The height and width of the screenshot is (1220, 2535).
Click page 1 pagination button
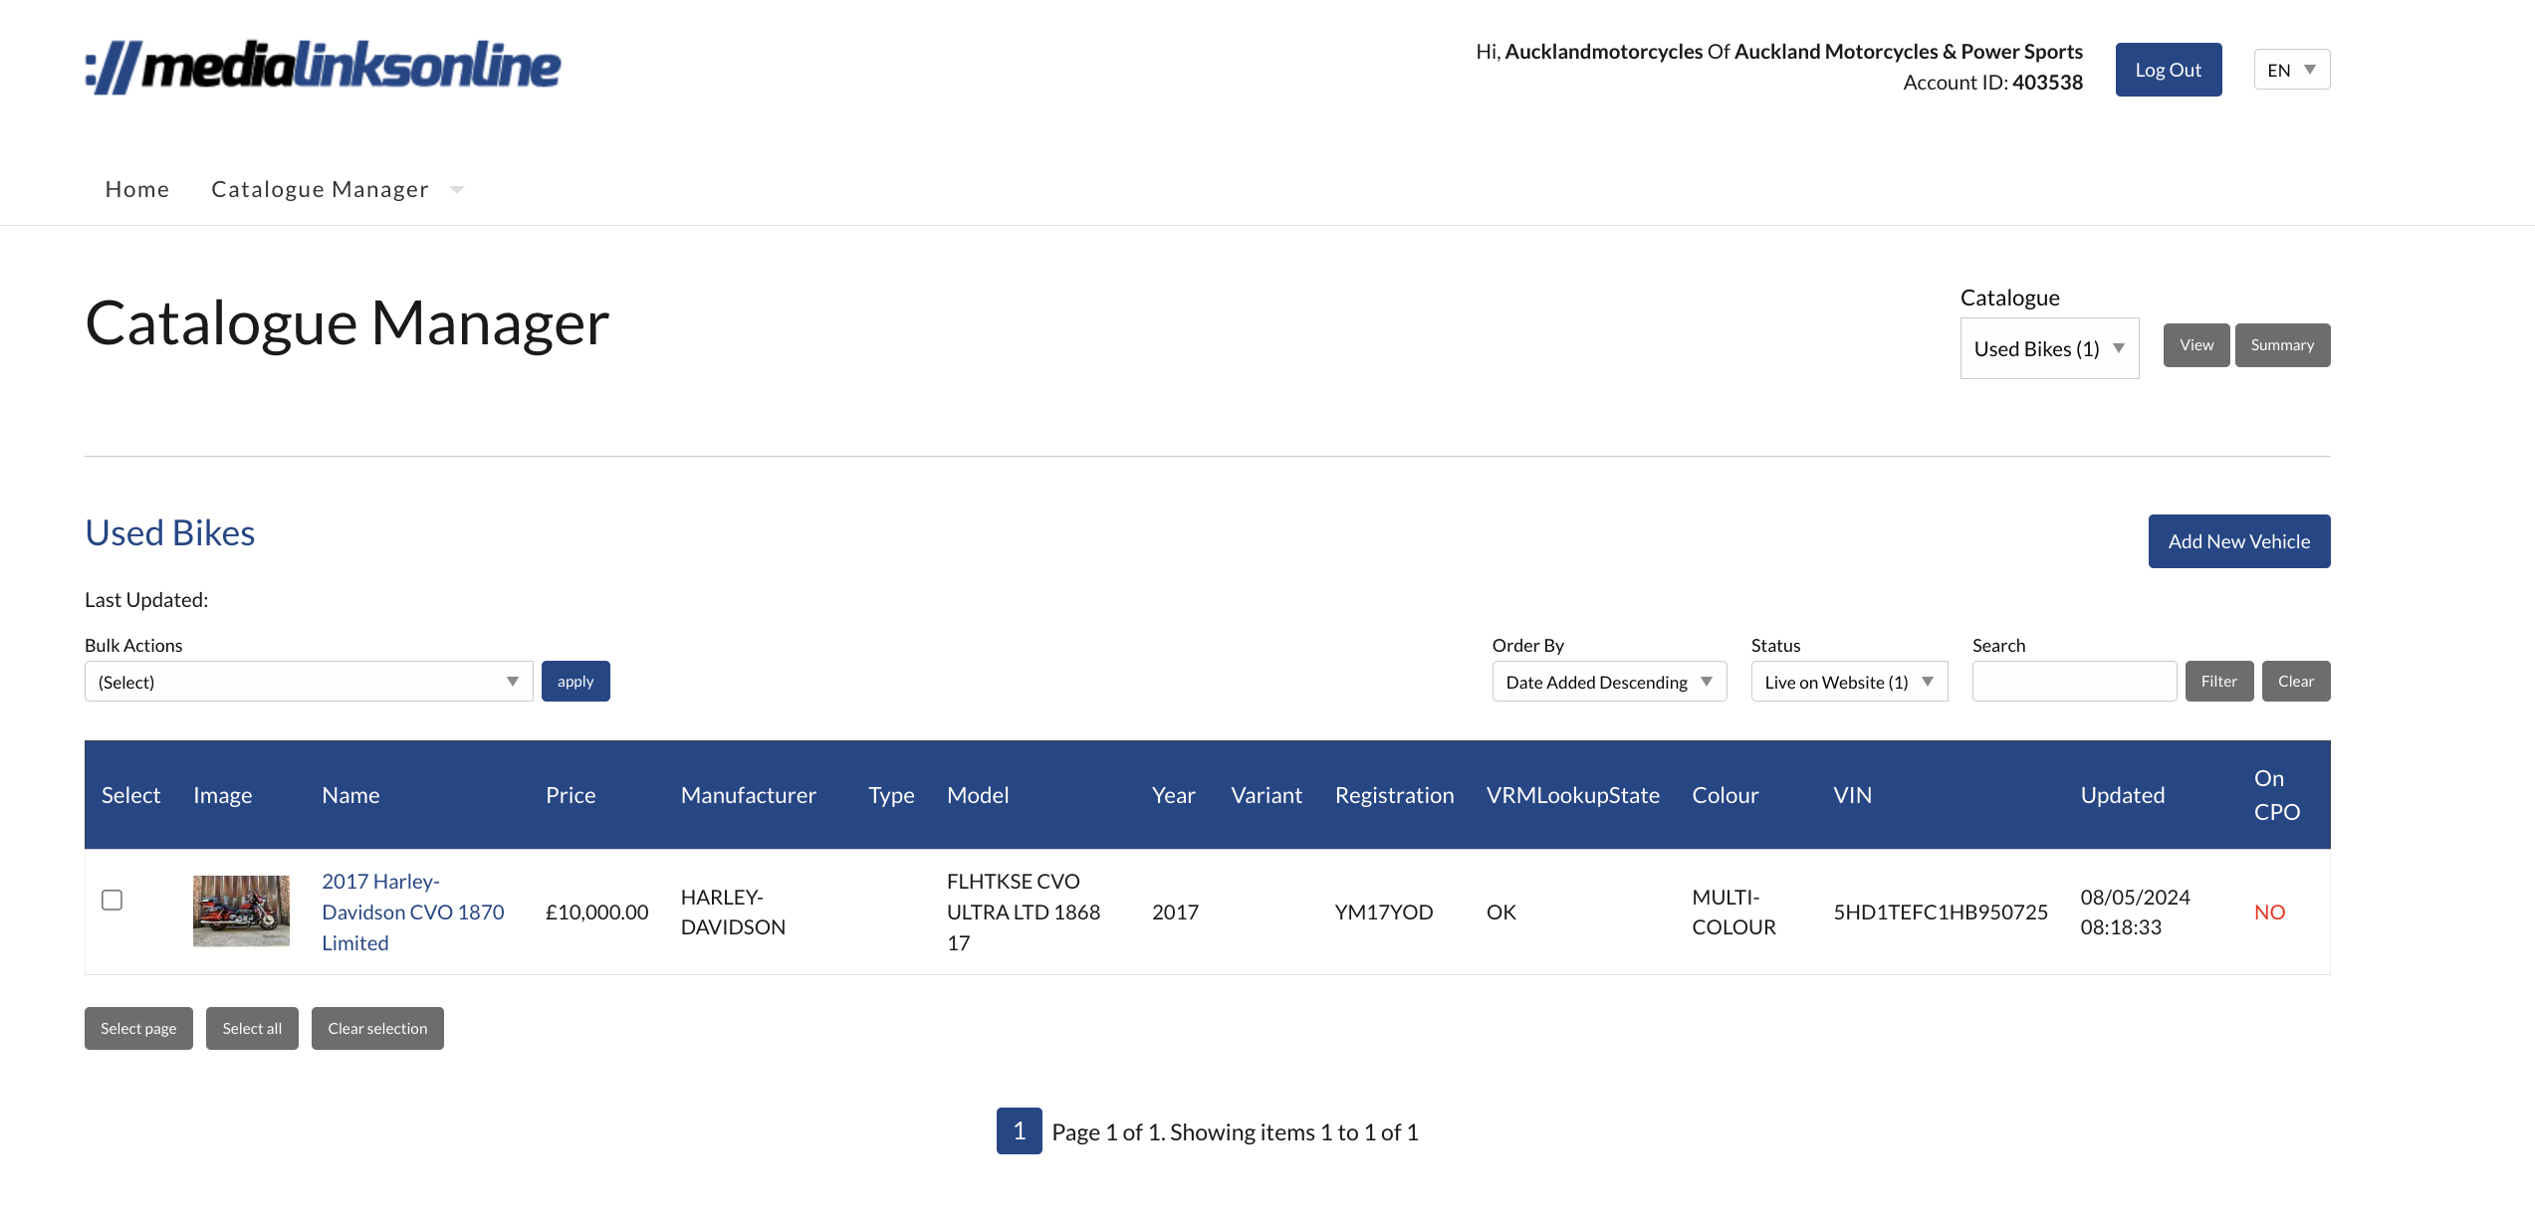1019,1130
